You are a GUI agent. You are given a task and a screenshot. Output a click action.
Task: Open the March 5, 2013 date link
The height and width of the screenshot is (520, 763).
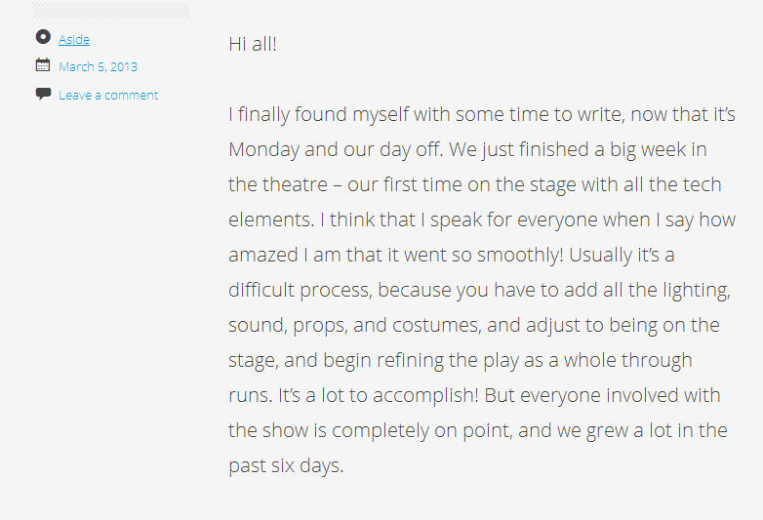click(98, 67)
